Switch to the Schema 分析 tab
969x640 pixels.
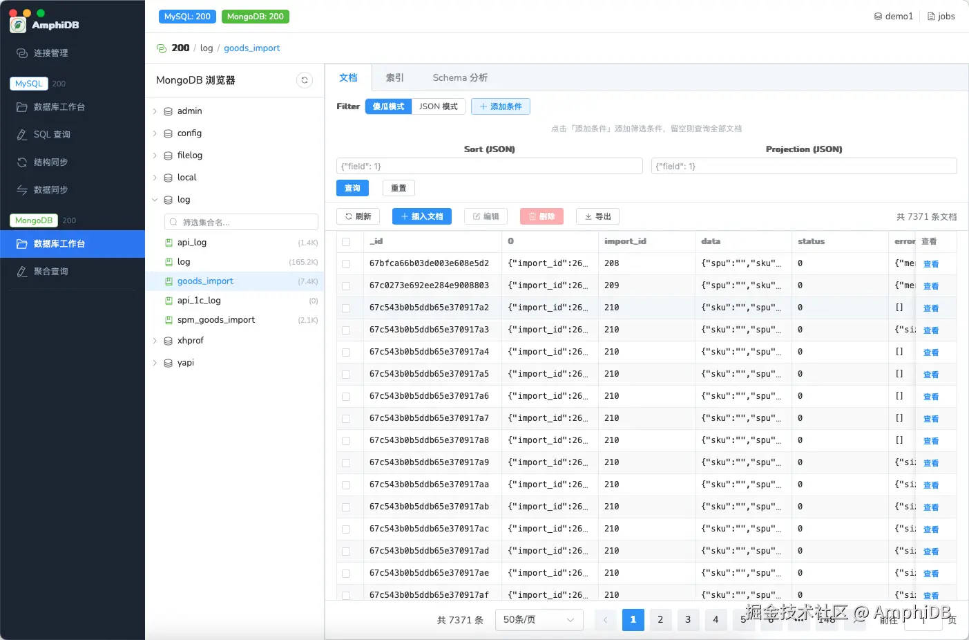[x=460, y=78]
